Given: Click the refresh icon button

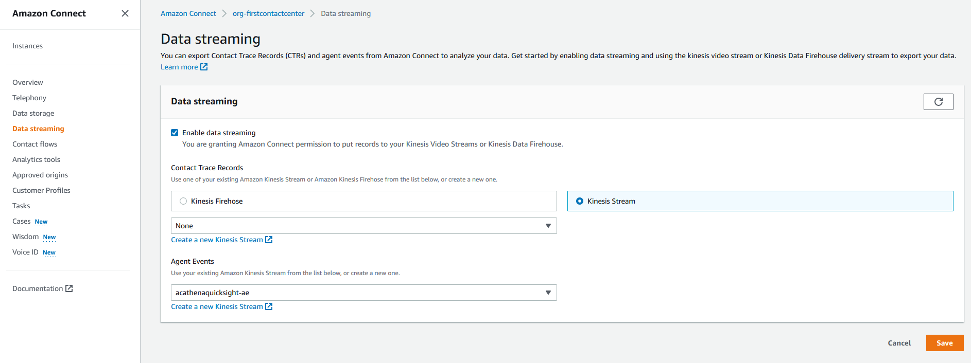Looking at the screenshot, I should [938, 102].
